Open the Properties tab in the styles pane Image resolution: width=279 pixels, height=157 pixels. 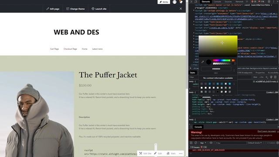(x=260, y=73)
